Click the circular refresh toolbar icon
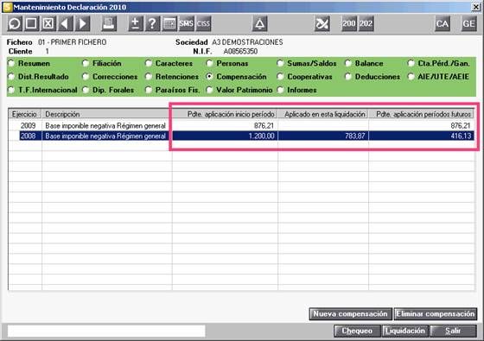 tap(14, 24)
